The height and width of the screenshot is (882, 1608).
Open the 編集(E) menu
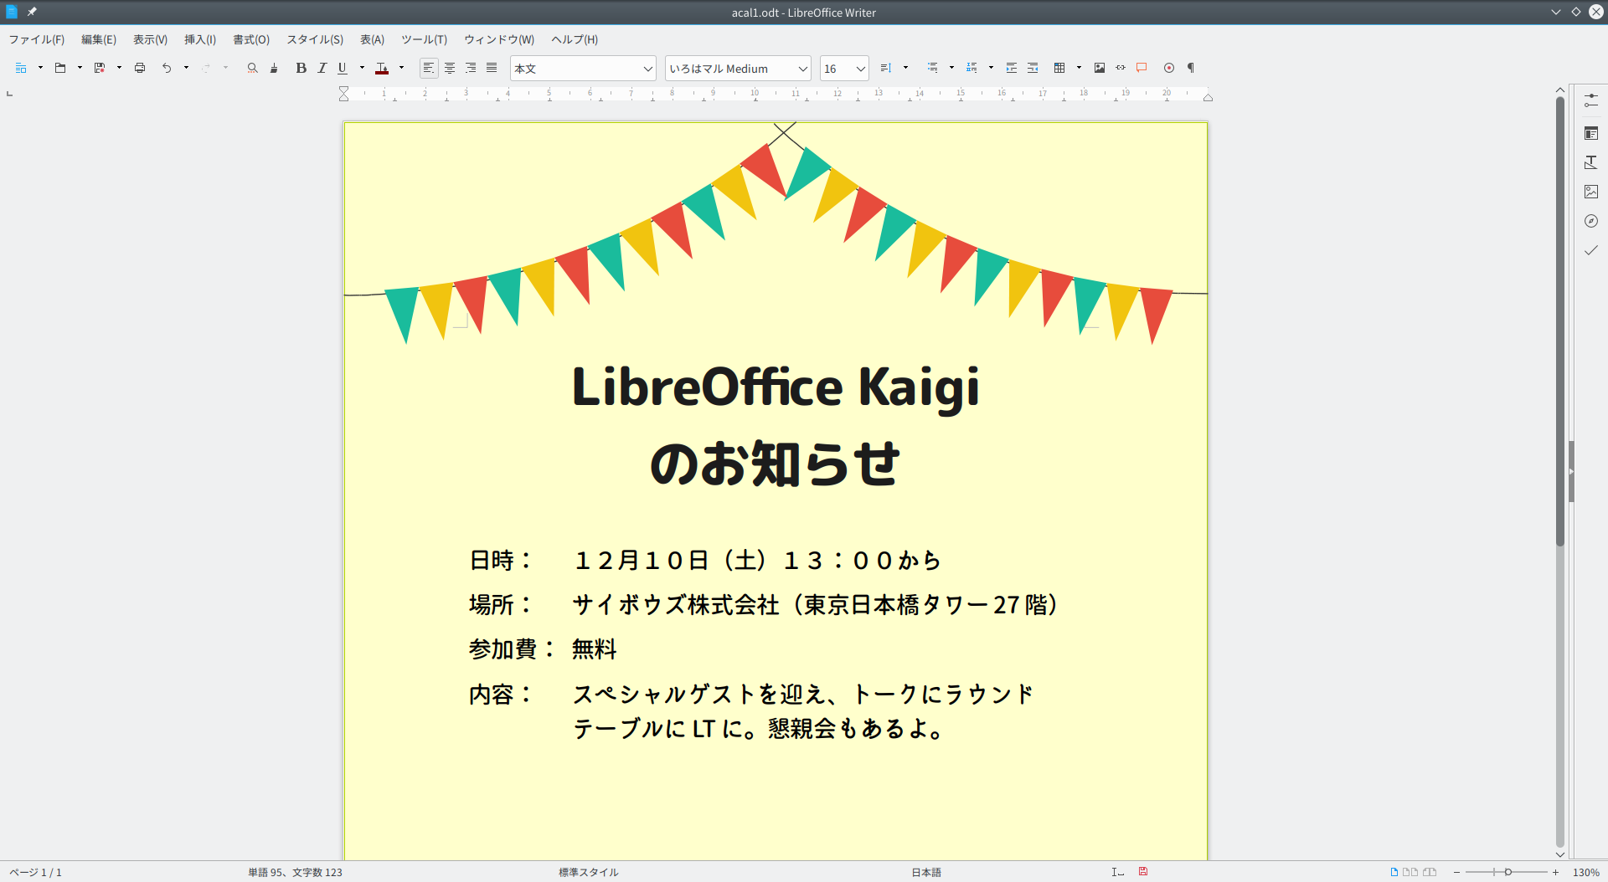coord(99,39)
